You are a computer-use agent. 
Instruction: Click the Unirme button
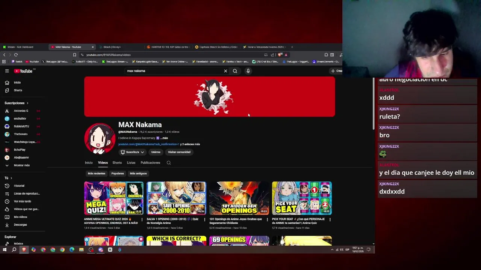click(x=156, y=152)
